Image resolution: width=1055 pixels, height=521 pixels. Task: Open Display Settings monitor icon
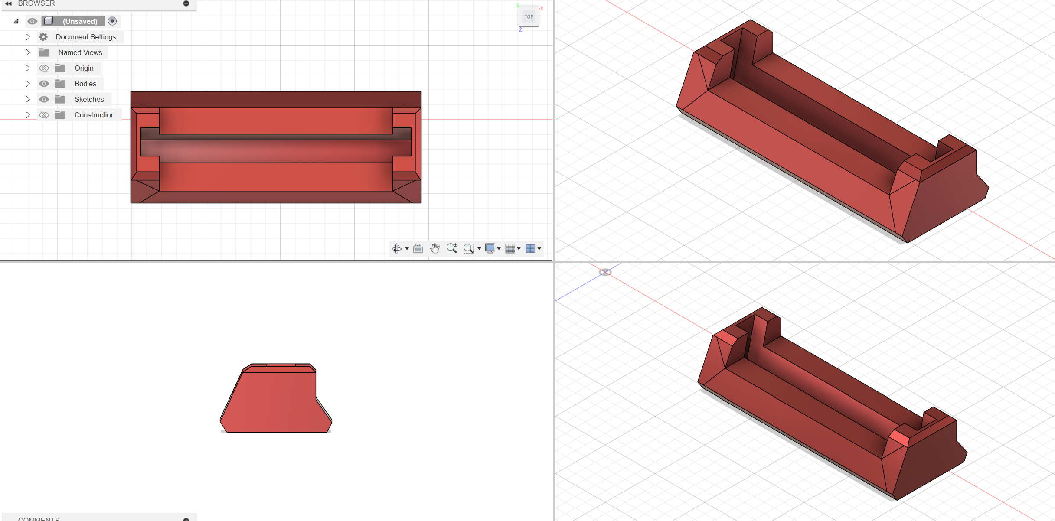[490, 248]
